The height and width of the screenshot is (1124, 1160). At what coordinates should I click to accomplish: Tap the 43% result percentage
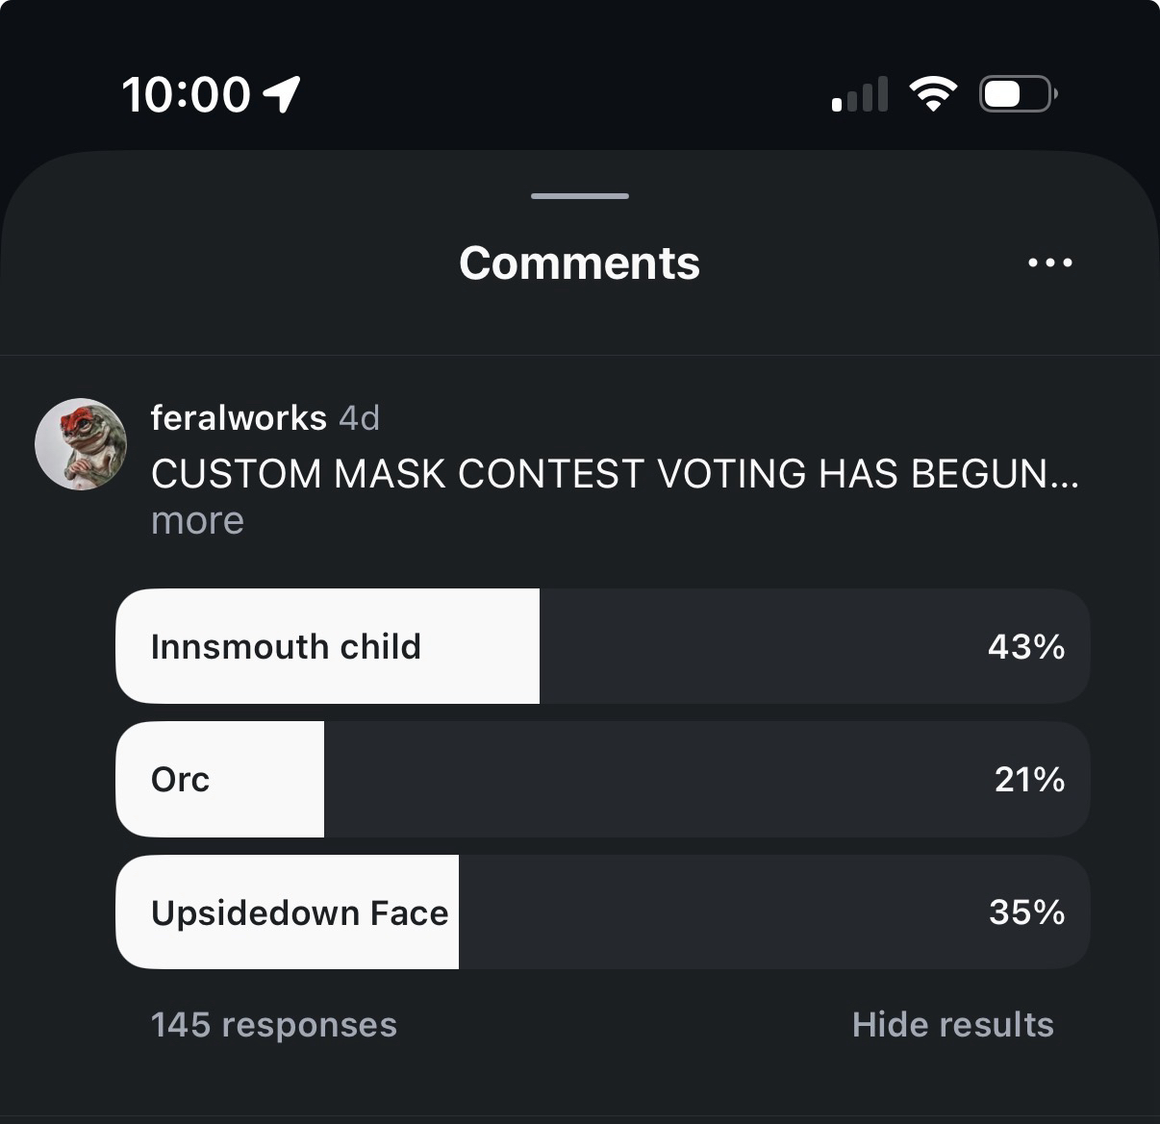click(x=1025, y=646)
